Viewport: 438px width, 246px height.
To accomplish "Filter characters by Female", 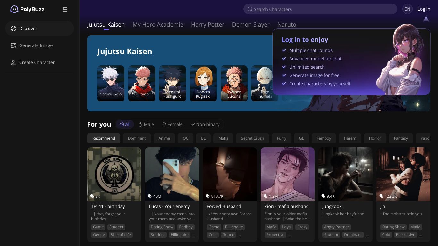I will click(x=172, y=124).
